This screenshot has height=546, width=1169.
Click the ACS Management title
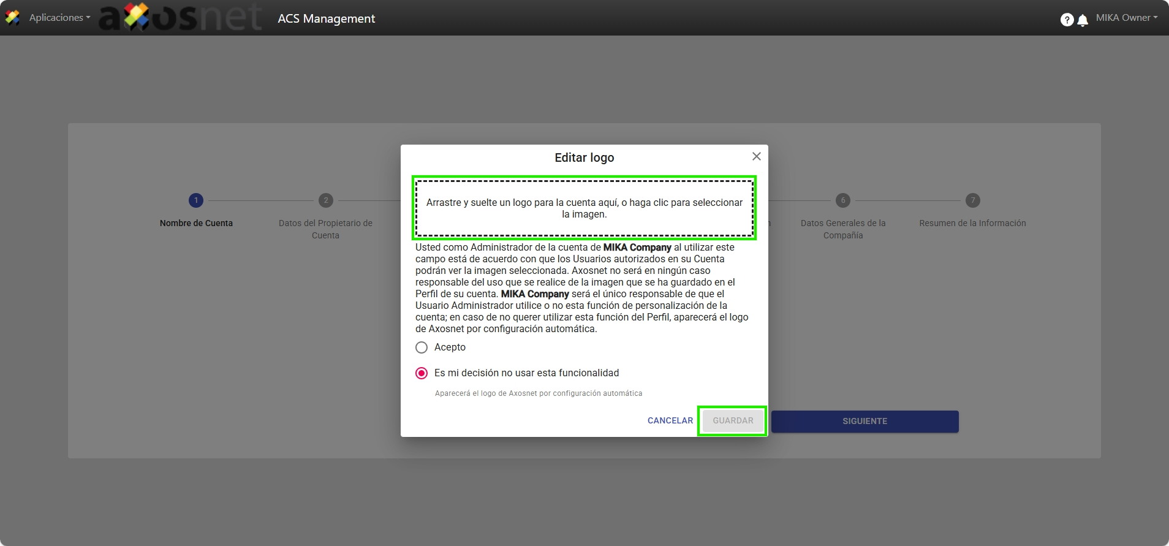click(x=327, y=18)
